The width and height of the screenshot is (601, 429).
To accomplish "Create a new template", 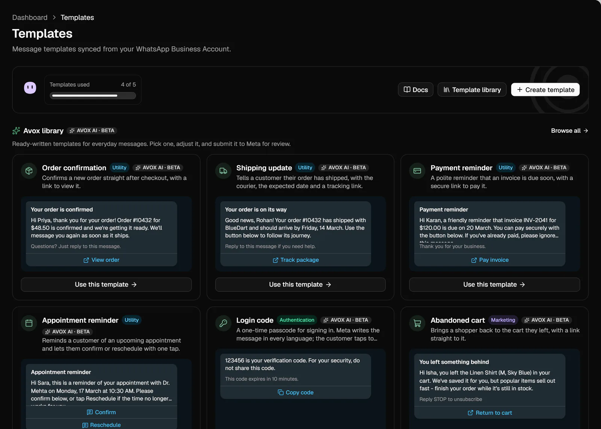I will tap(545, 90).
